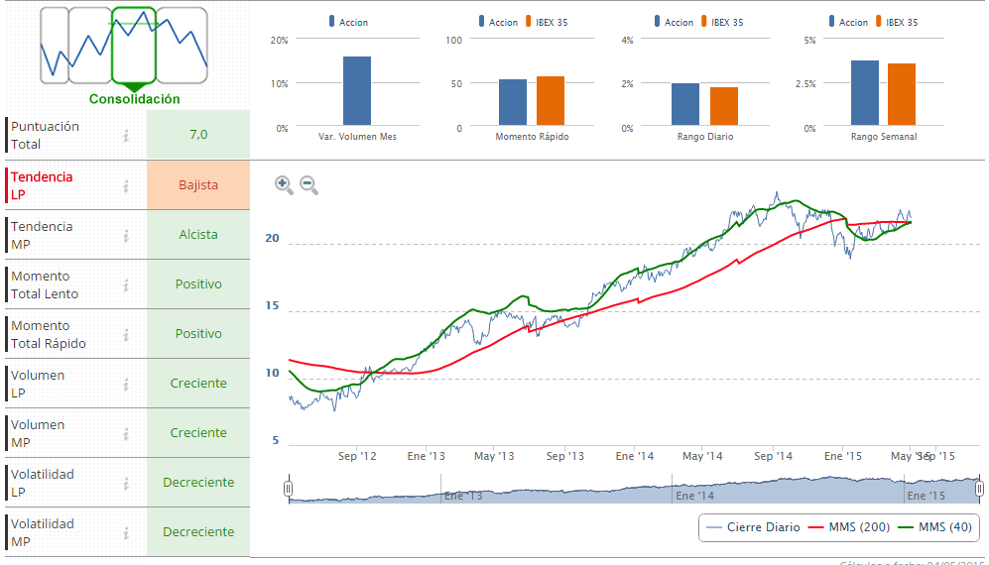Image resolution: width=989 pixels, height=565 pixels.
Task: Click info icon beside Volatilidad LP
Action: coord(126,483)
